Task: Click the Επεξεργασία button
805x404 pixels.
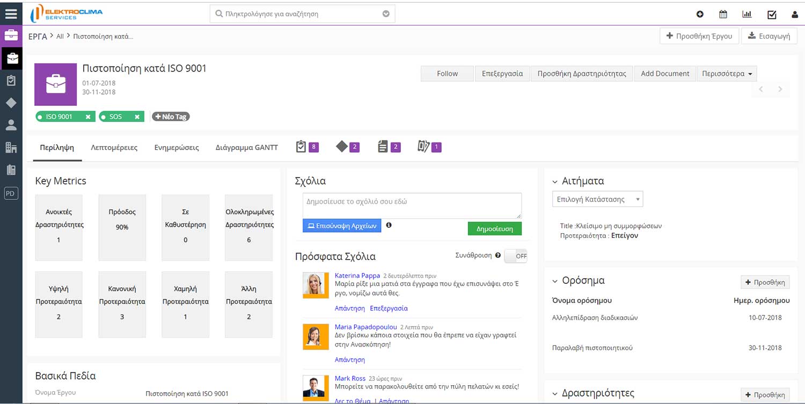Action: pos(502,74)
